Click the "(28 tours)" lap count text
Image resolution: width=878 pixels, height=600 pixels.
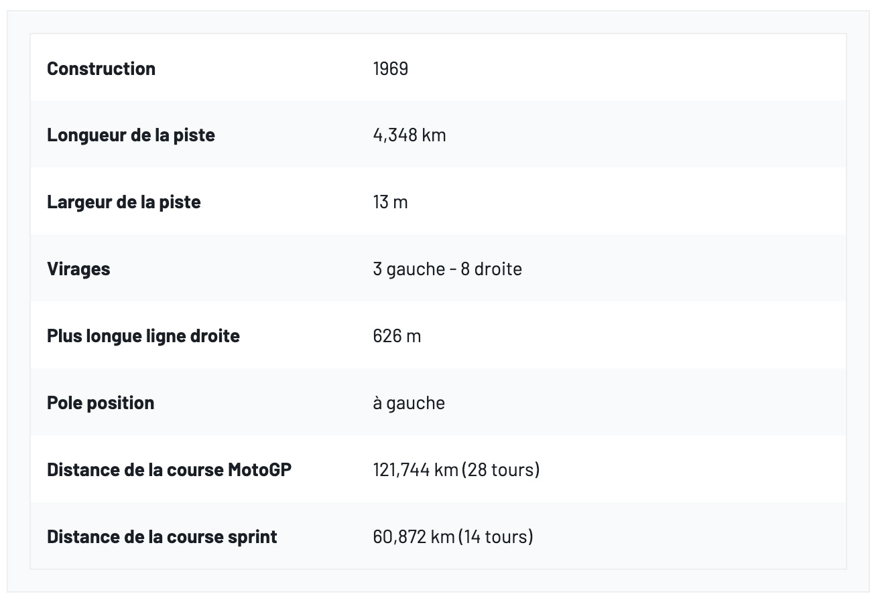click(x=501, y=470)
